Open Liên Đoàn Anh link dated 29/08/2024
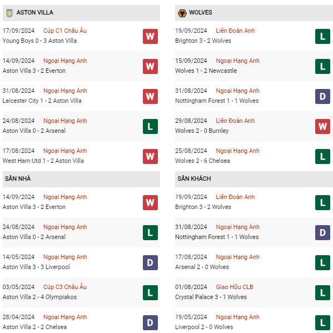 [235, 121]
